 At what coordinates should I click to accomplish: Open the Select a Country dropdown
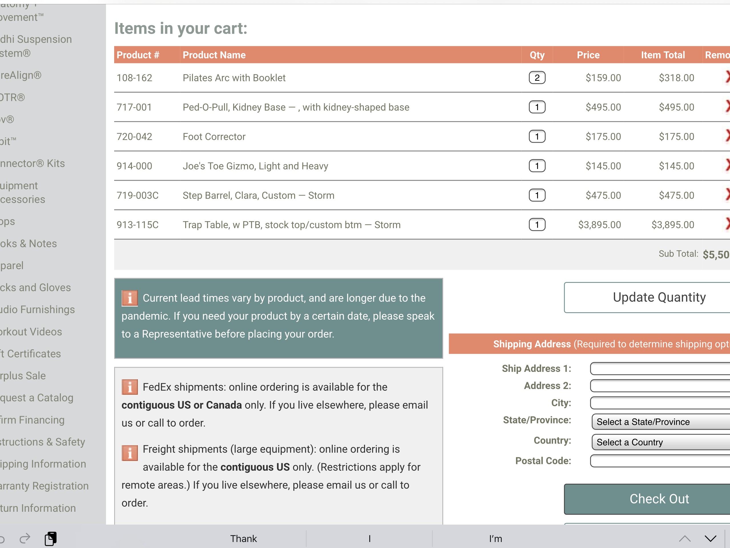pyautogui.click(x=661, y=442)
